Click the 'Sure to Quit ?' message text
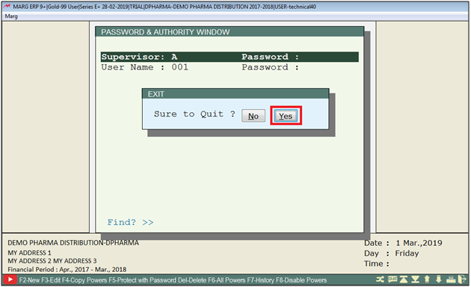This screenshot has width=471, height=287. point(194,114)
